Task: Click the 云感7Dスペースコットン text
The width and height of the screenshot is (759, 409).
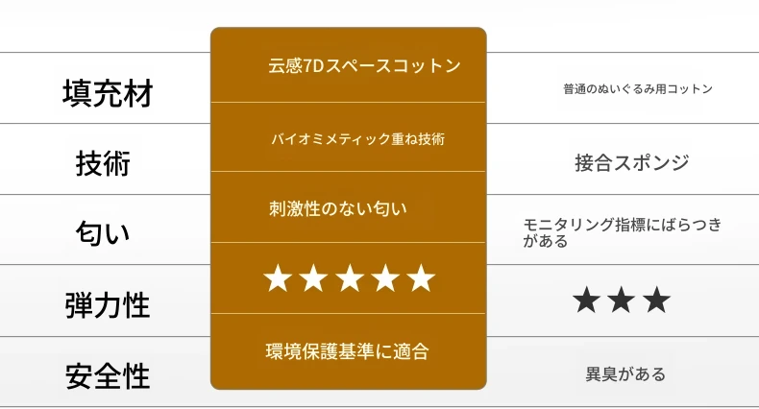Action: coord(364,65)
